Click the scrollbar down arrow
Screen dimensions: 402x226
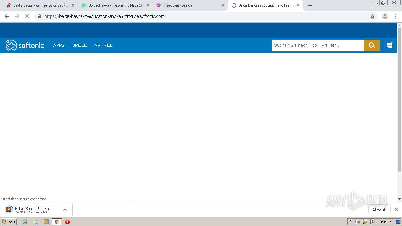click(399, 199)
